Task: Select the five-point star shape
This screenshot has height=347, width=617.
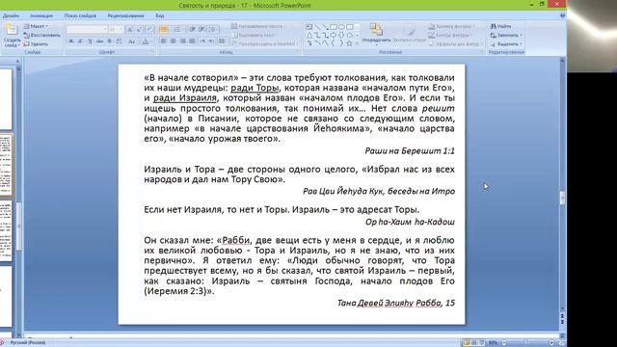Action: pos(349,43)
